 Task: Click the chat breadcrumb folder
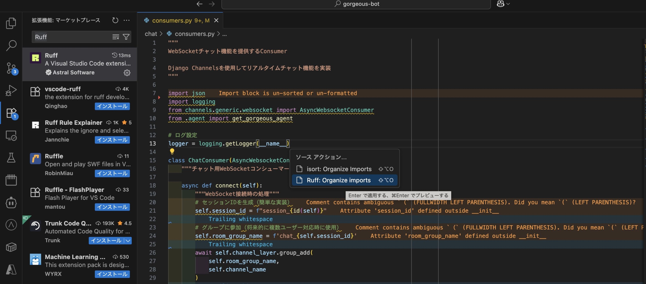(x=151, y=34)
